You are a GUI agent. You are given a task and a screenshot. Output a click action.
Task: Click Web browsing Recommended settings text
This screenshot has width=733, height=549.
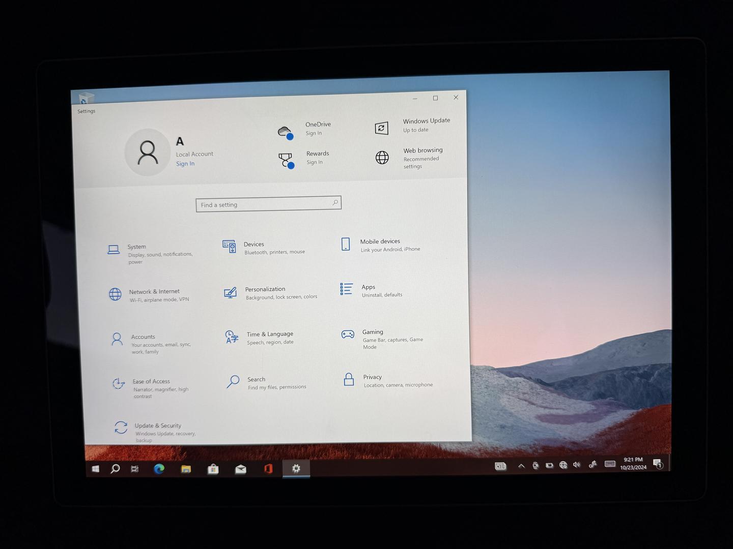pos(421,163)
